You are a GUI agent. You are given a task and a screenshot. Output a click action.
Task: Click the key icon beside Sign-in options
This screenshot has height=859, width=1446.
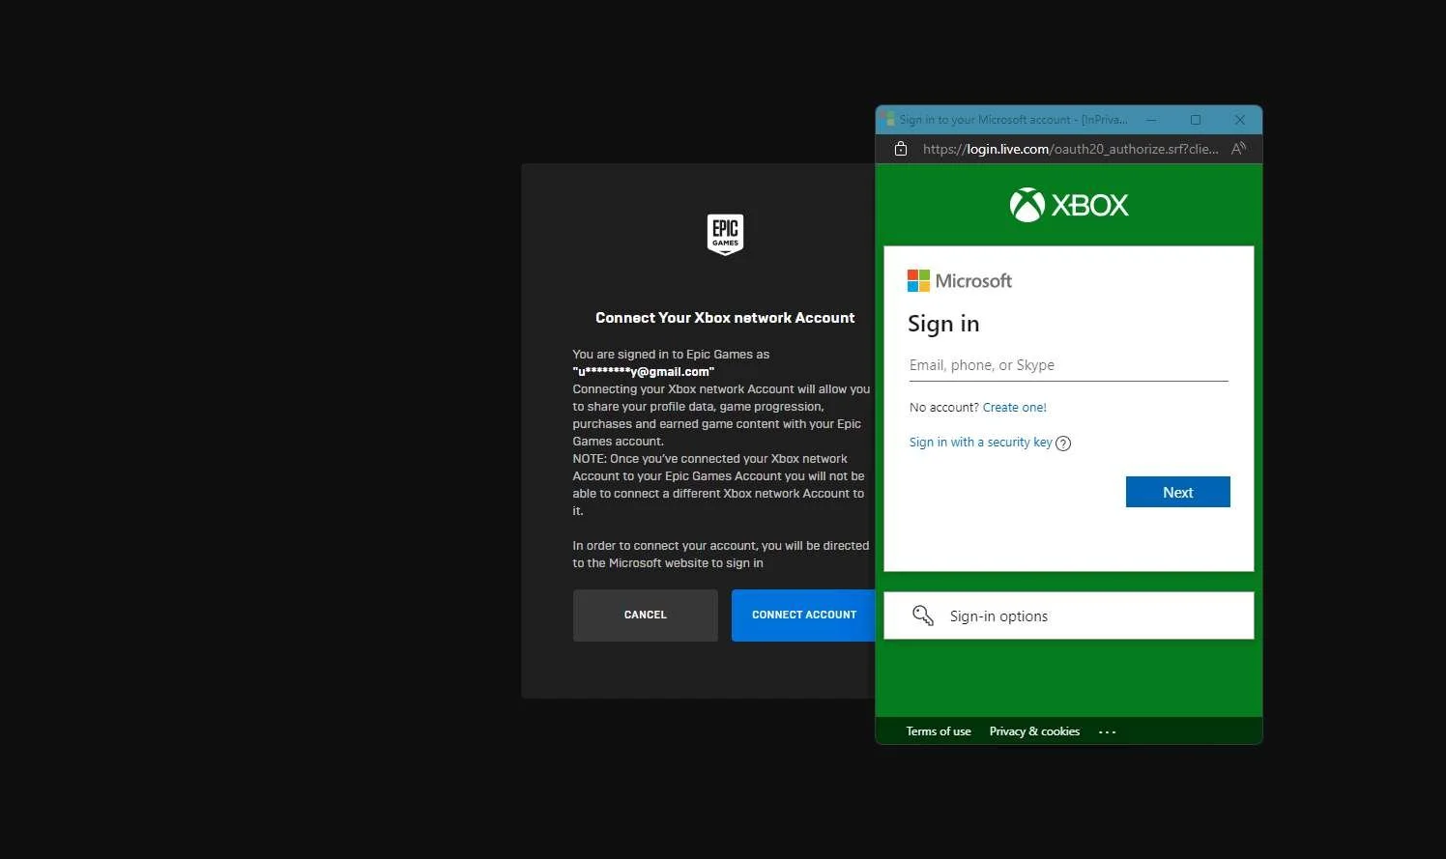(x=923, y=616)
